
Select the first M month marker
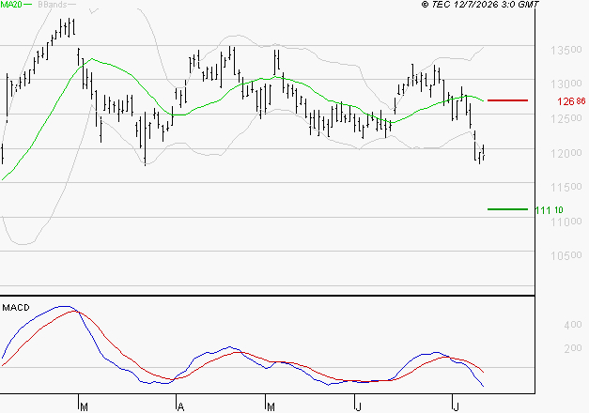tap(85, 406)
